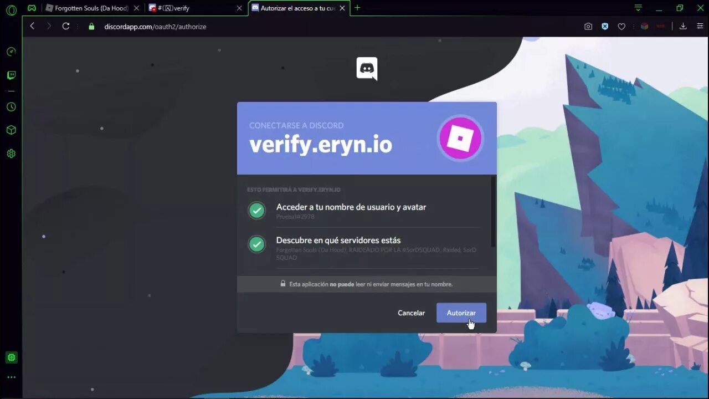
Task: Open sidebar three-dots setup menu
Action: coord(11,377)
